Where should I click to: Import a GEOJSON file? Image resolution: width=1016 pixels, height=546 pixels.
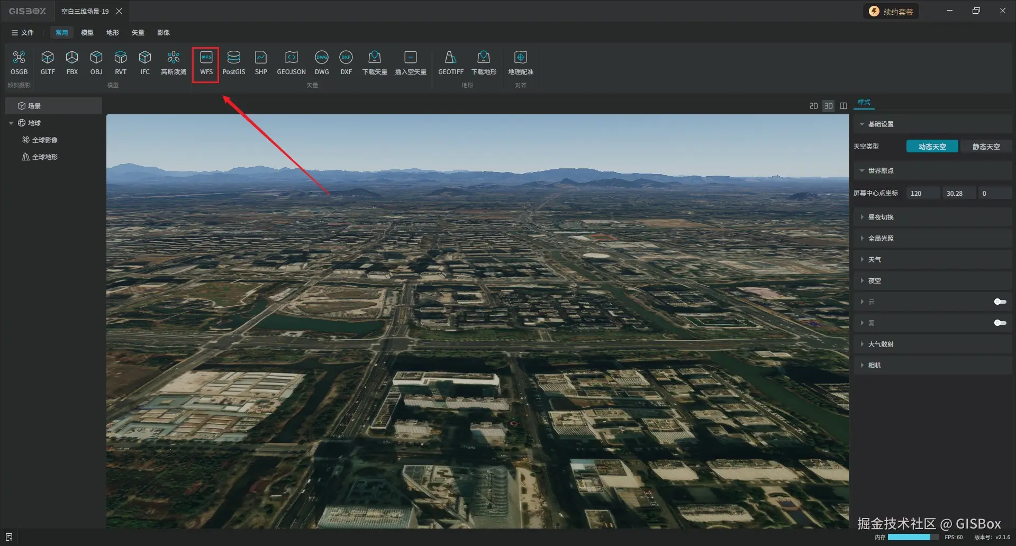[292, 63]
